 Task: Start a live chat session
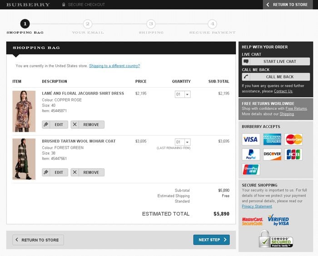pos(276,61)
